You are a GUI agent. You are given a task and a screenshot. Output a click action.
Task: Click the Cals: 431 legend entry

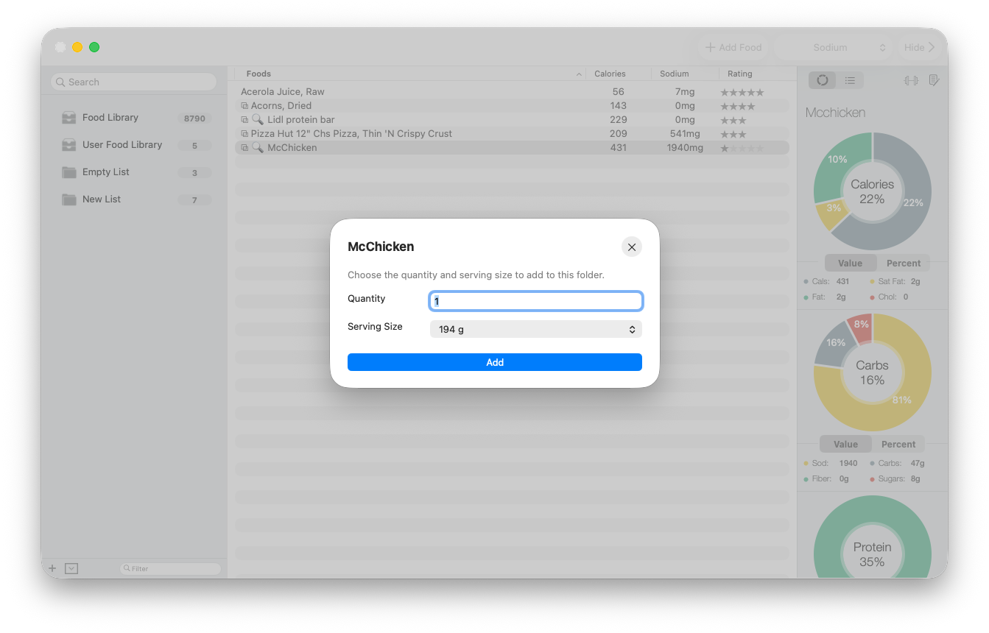(826, 281)
